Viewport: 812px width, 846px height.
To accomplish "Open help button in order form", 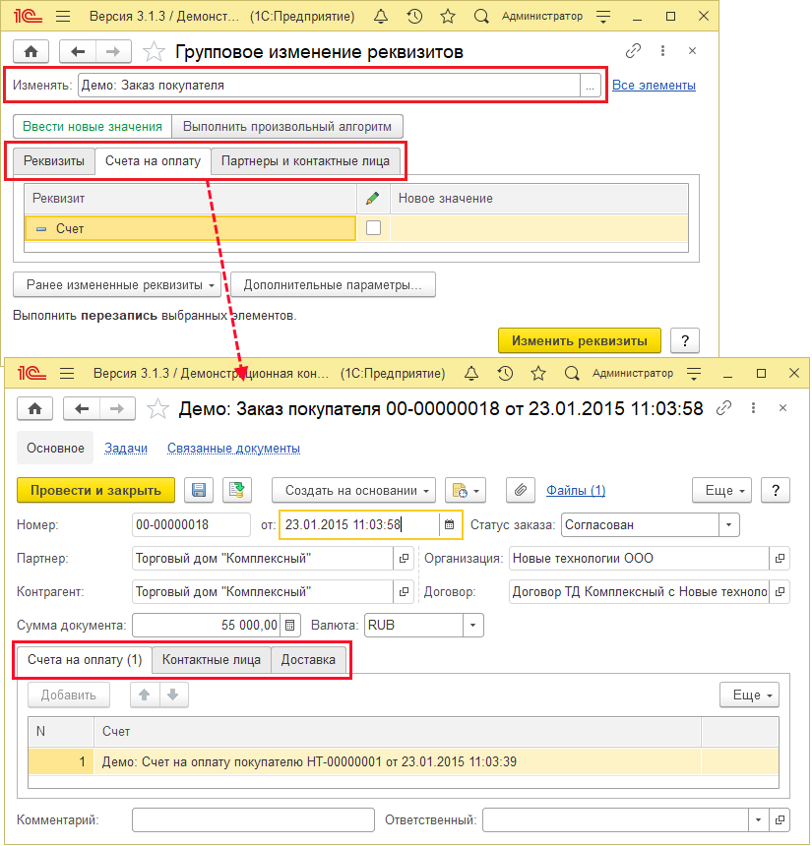I will [776, 490].
